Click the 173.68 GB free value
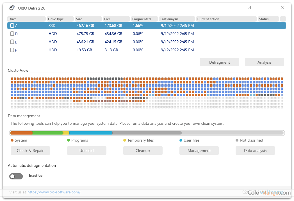Screen dimensions: 294x201 [113, 26]
